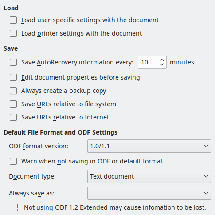Click the 'Default File Format and ODF Settings' heading

(61, 132)
